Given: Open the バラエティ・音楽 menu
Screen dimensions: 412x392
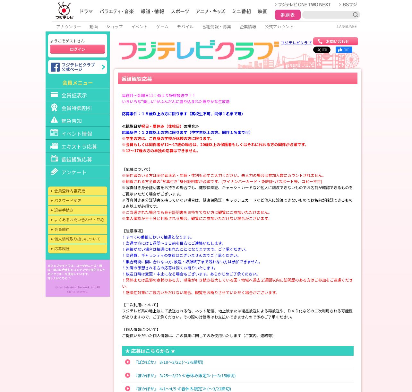Looking at the screenshot, I should [117, 12].
